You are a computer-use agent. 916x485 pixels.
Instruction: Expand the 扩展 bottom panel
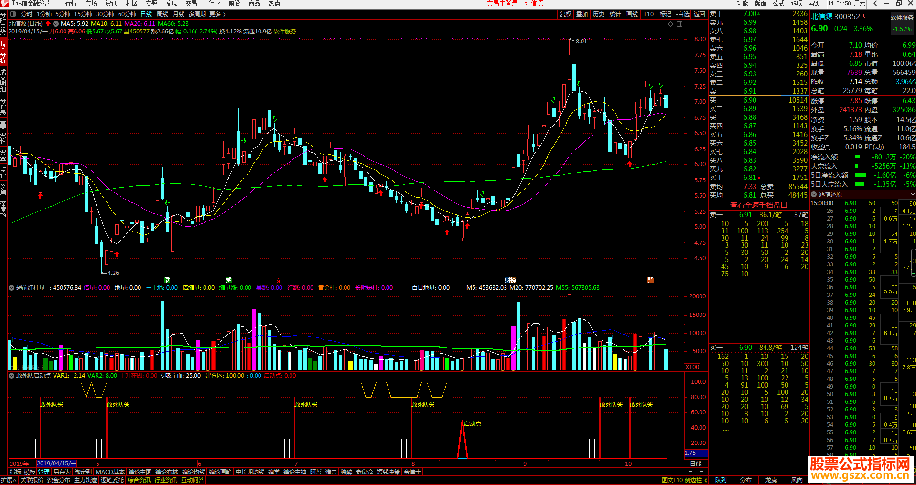pos(9,480)
